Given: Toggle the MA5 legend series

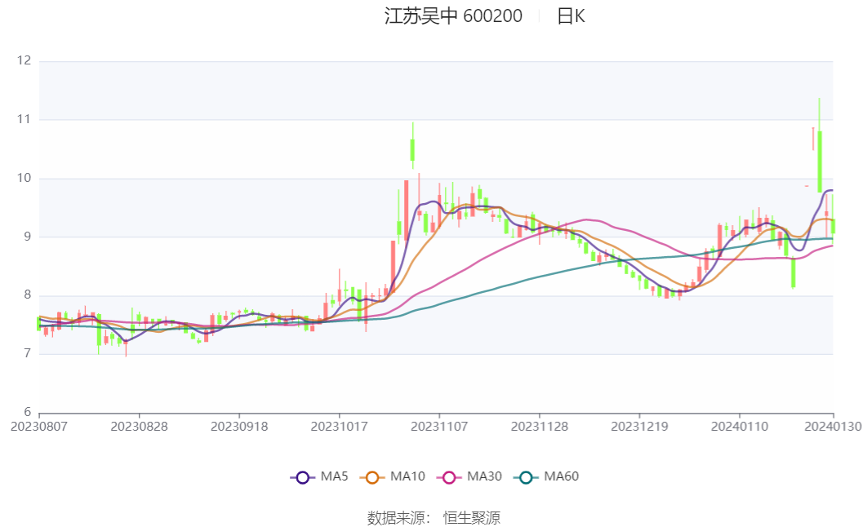Looking at the screenshot, I should [x=319, y=476].
